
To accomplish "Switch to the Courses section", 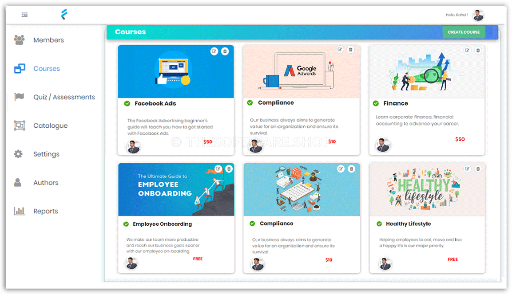I will pyautogui.click(x=46, y=68).
